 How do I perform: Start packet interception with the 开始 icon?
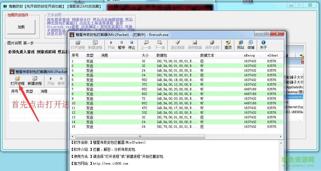pyautogui.click(x=111, y=44)
